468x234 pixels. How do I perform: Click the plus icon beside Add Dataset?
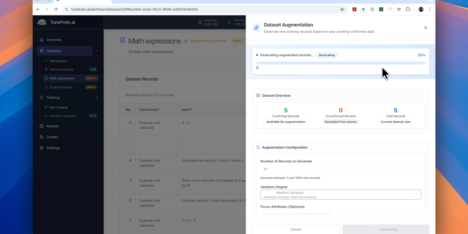point(46,61)
